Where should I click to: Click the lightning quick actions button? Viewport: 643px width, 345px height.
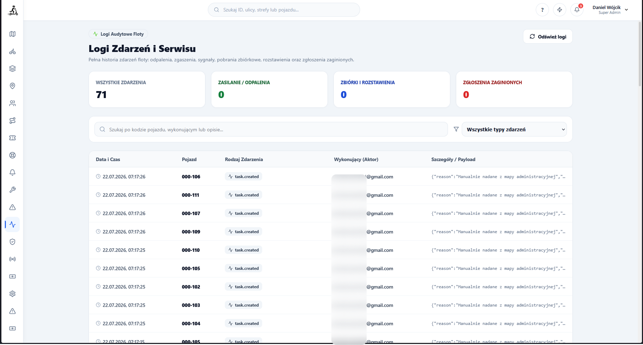click(560, 10)
